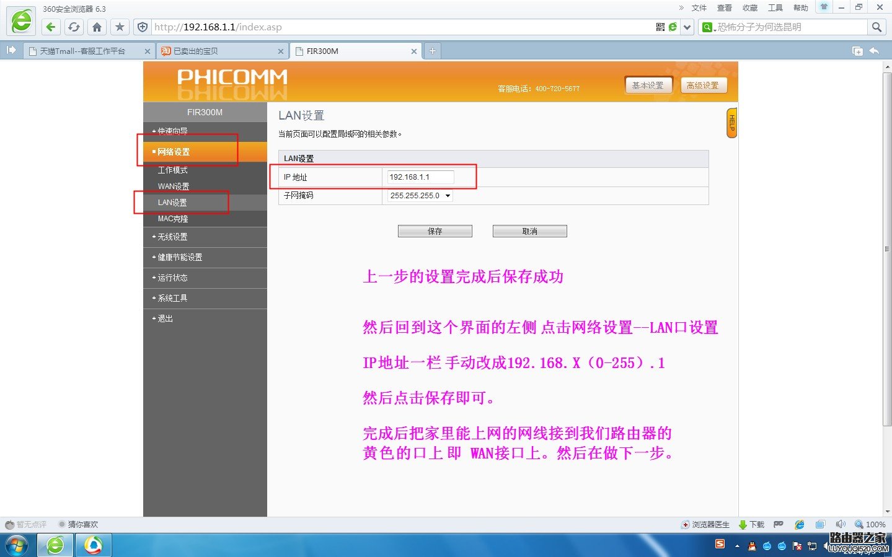The height and width of the screenshot is (557, 892).
Task: Open 无线设置 in the sidebar
Action: tap(171, 237)
